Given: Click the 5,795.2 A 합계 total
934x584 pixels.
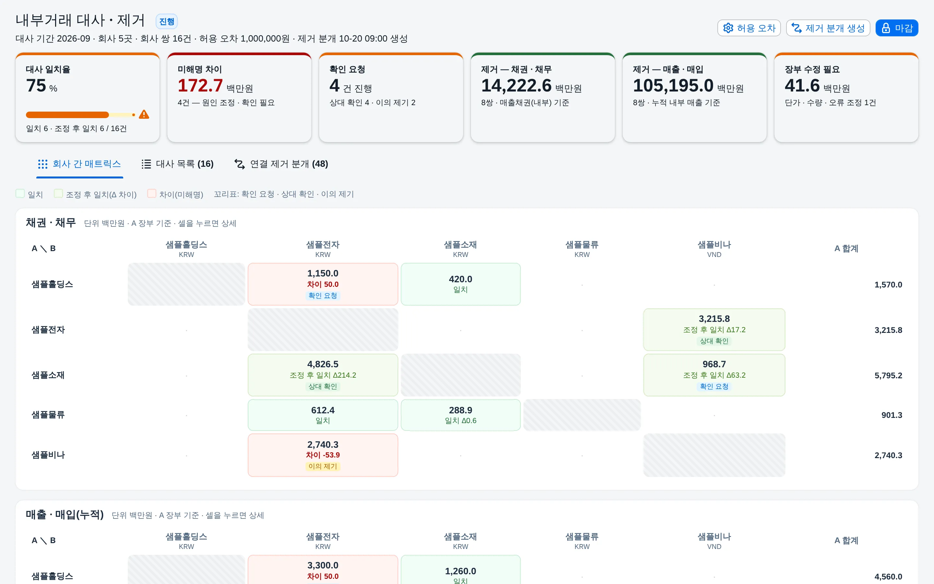Looking at the screenshot, I should pyautogui.click(x=888, y=375).
